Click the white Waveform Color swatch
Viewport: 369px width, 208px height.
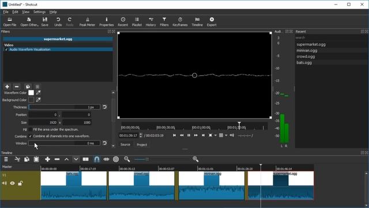coord(31,92)
